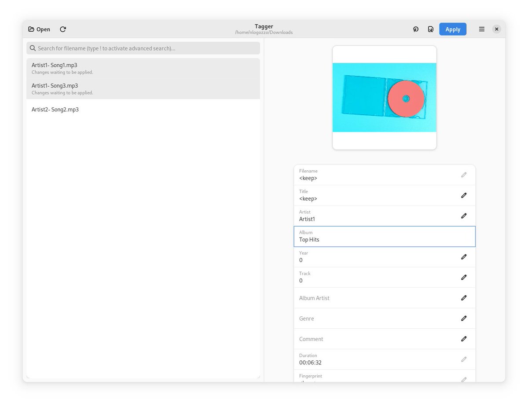Click the album art CD thumbnail
This screenshot has height=407, width=528.
[385, 98]
